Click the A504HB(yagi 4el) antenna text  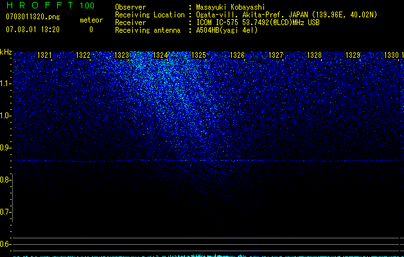point(227,30)
